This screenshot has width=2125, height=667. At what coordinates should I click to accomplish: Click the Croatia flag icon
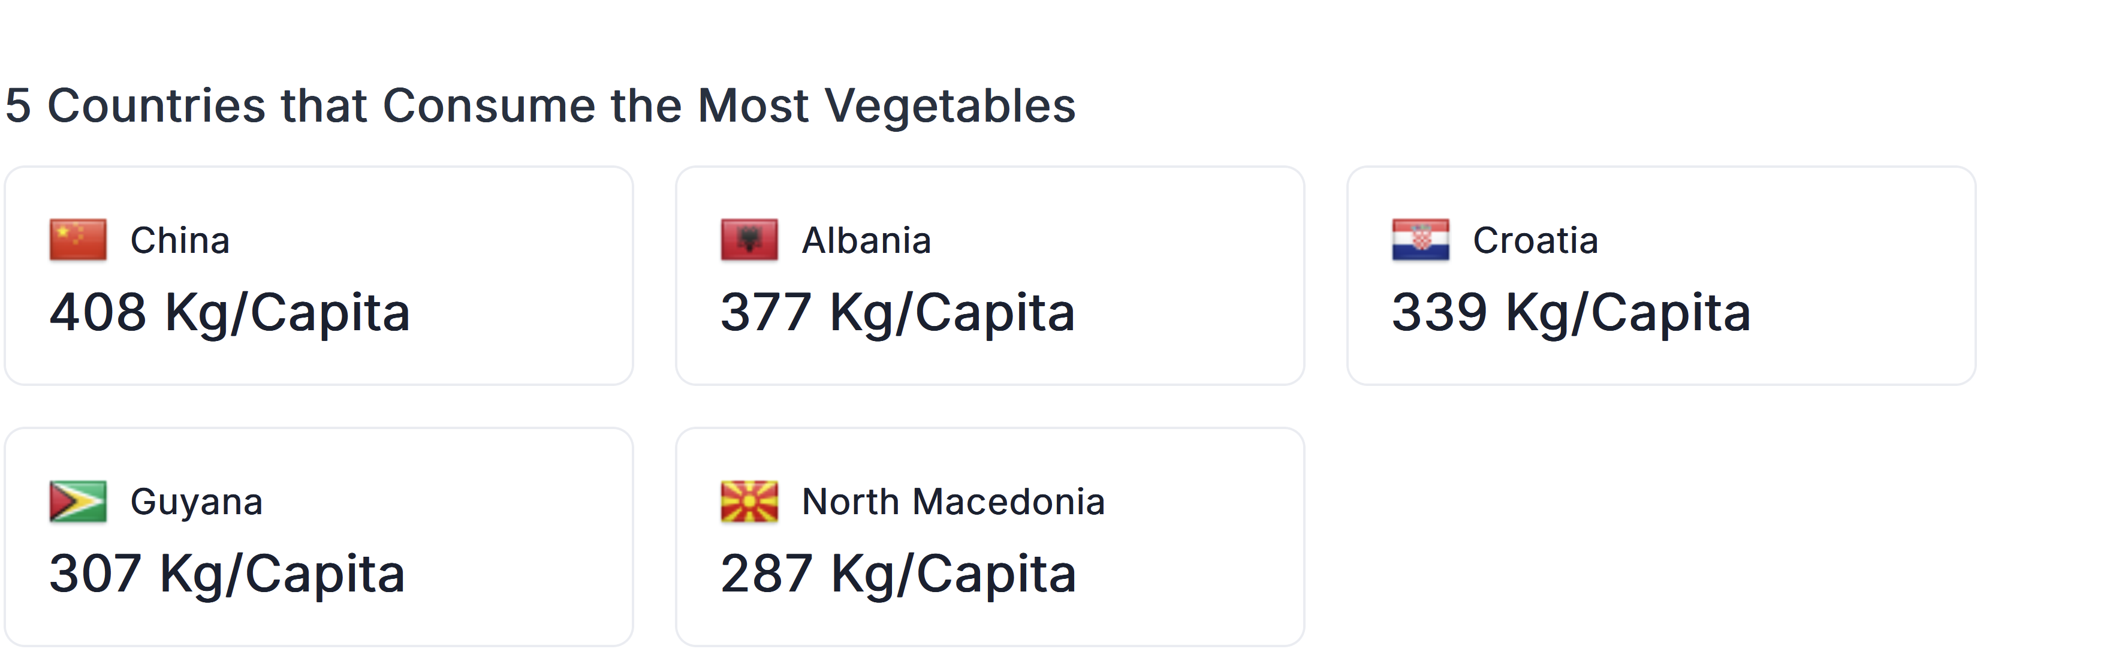pyautogui.click(x=1421, y=240)
